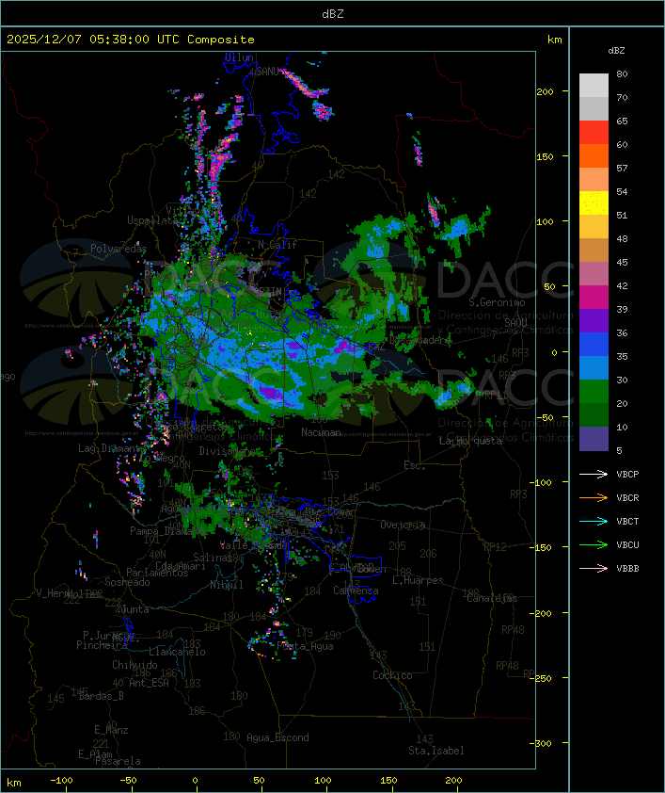The image size is (665, 793).
Task: Click the 'Pincheira' map label
Action: (102, 645)
